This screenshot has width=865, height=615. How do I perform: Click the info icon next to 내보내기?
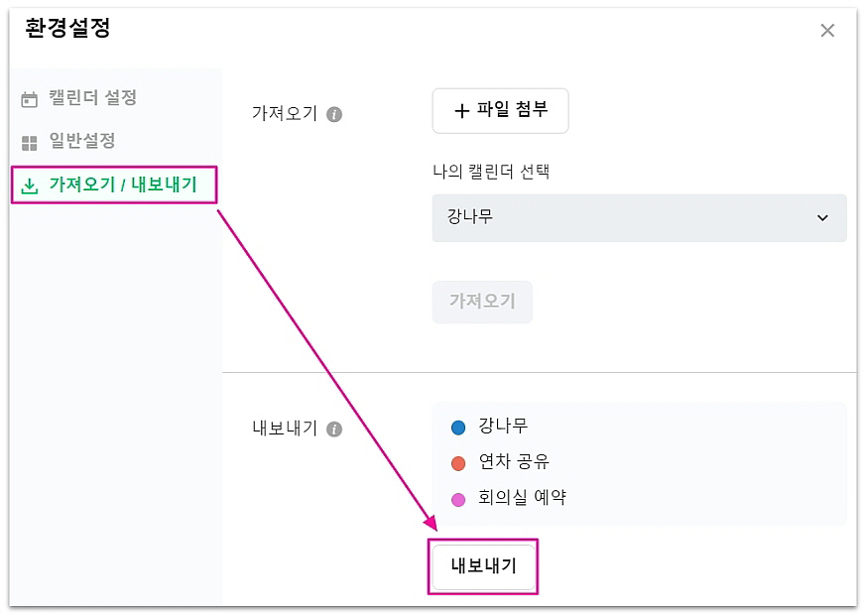(334, 430)
